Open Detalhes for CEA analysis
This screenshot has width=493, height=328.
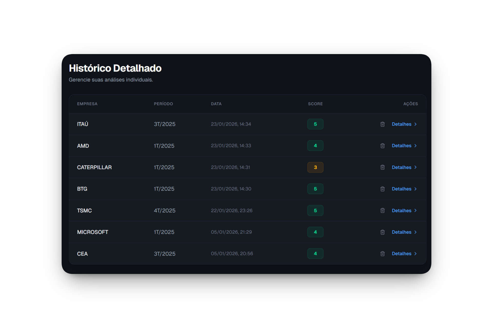point(402,254)
